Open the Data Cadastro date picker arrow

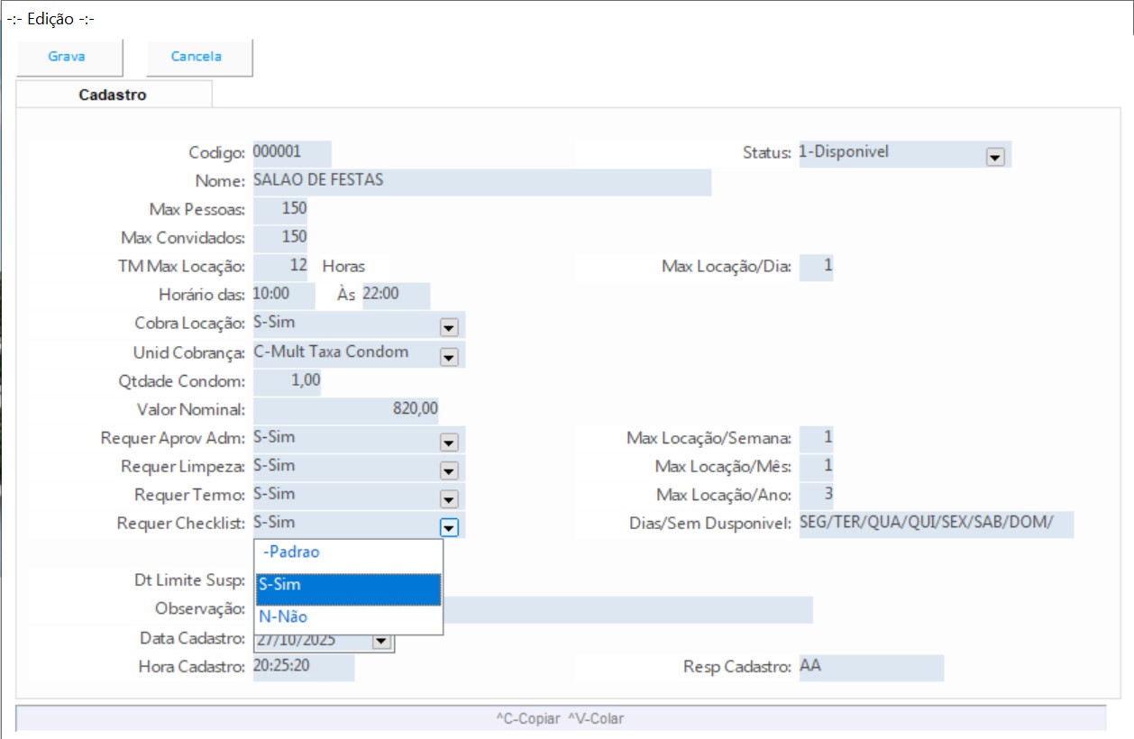pyautogui.click(x=380, y=641)
